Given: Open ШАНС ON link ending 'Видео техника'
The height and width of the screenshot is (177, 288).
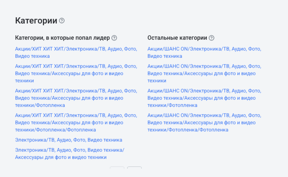Looking at the screenshot, I should pos(204,52).
